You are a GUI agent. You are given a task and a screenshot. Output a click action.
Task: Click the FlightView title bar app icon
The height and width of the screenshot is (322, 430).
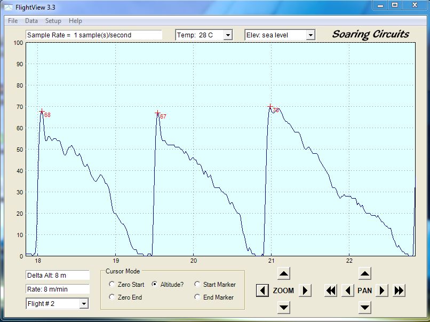tap(9, 7)
